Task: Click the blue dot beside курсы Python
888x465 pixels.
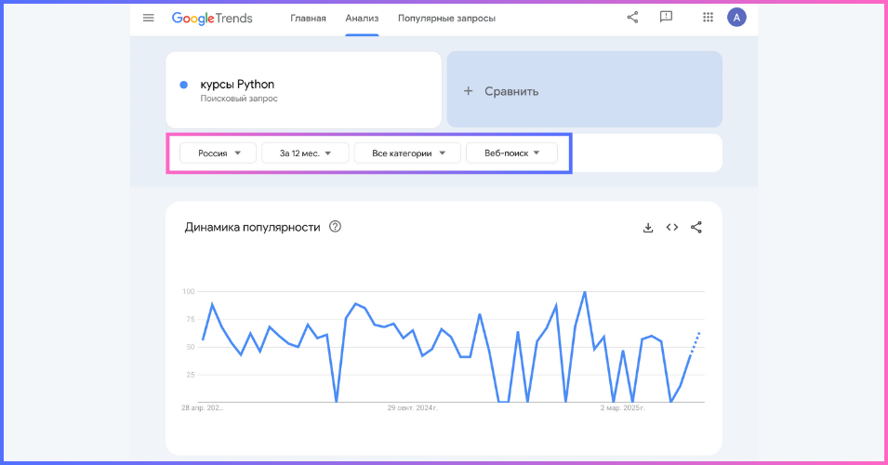Action: [183, 85]
